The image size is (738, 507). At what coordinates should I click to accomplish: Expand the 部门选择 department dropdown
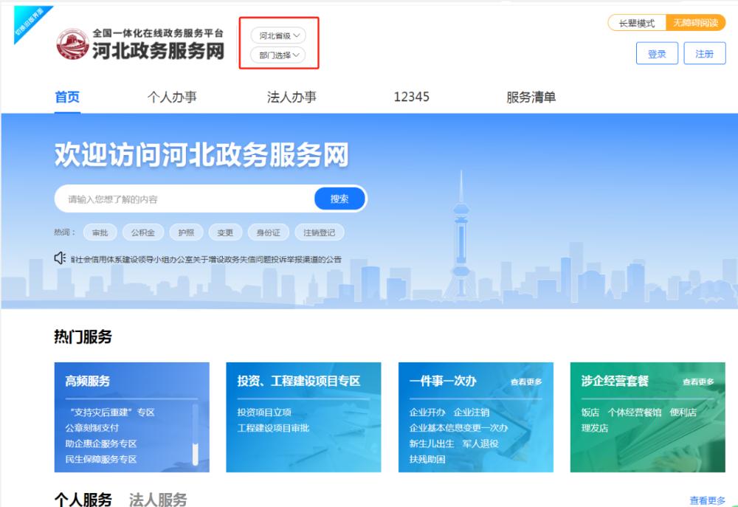278,55
